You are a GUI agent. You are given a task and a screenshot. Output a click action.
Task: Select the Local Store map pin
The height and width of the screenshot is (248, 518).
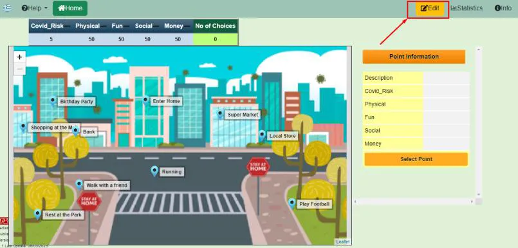point(262,135)
